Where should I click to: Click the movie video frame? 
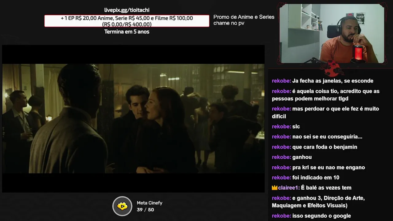133,118
